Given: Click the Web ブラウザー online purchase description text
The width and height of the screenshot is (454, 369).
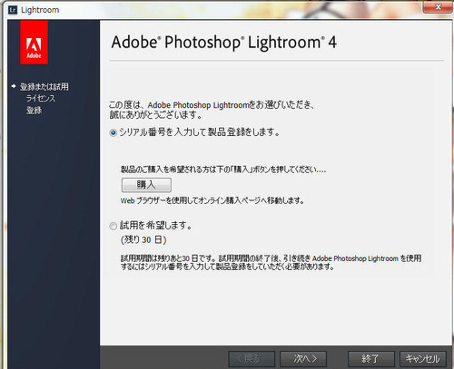Looking at the screenshot, I should coord(212,200).
